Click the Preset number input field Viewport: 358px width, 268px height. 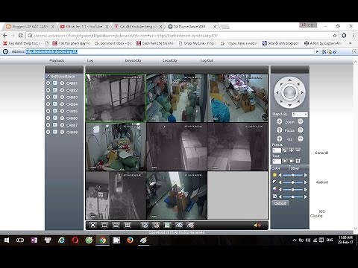click(x=277, y=150)
